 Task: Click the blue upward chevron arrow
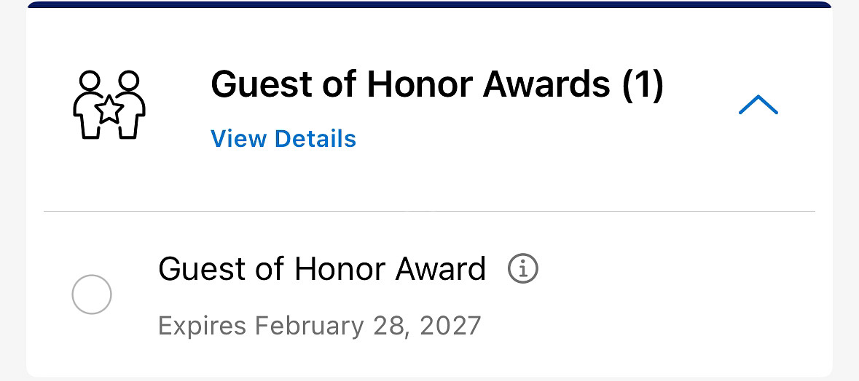tap(758, 105)
